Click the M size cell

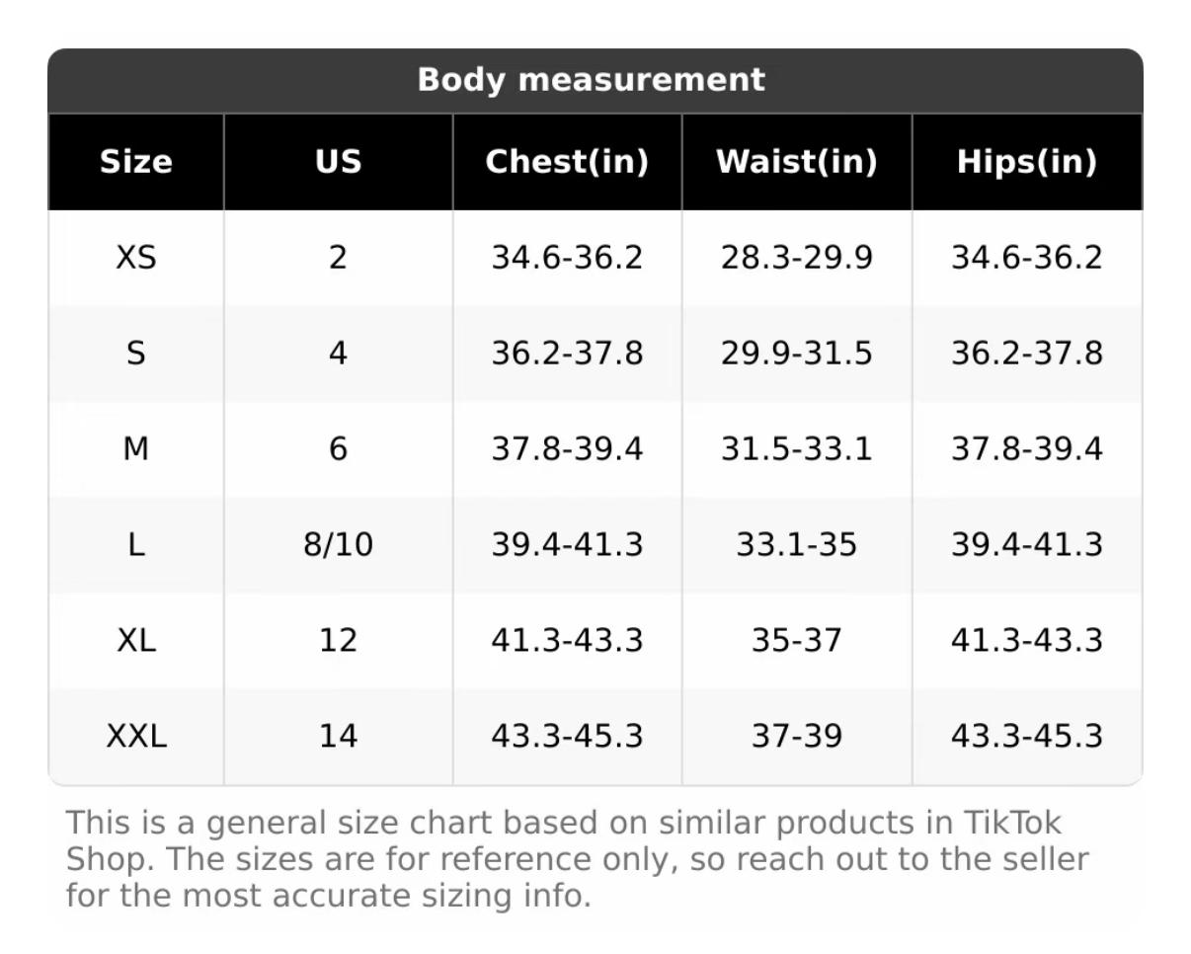[x=136, y=449]
